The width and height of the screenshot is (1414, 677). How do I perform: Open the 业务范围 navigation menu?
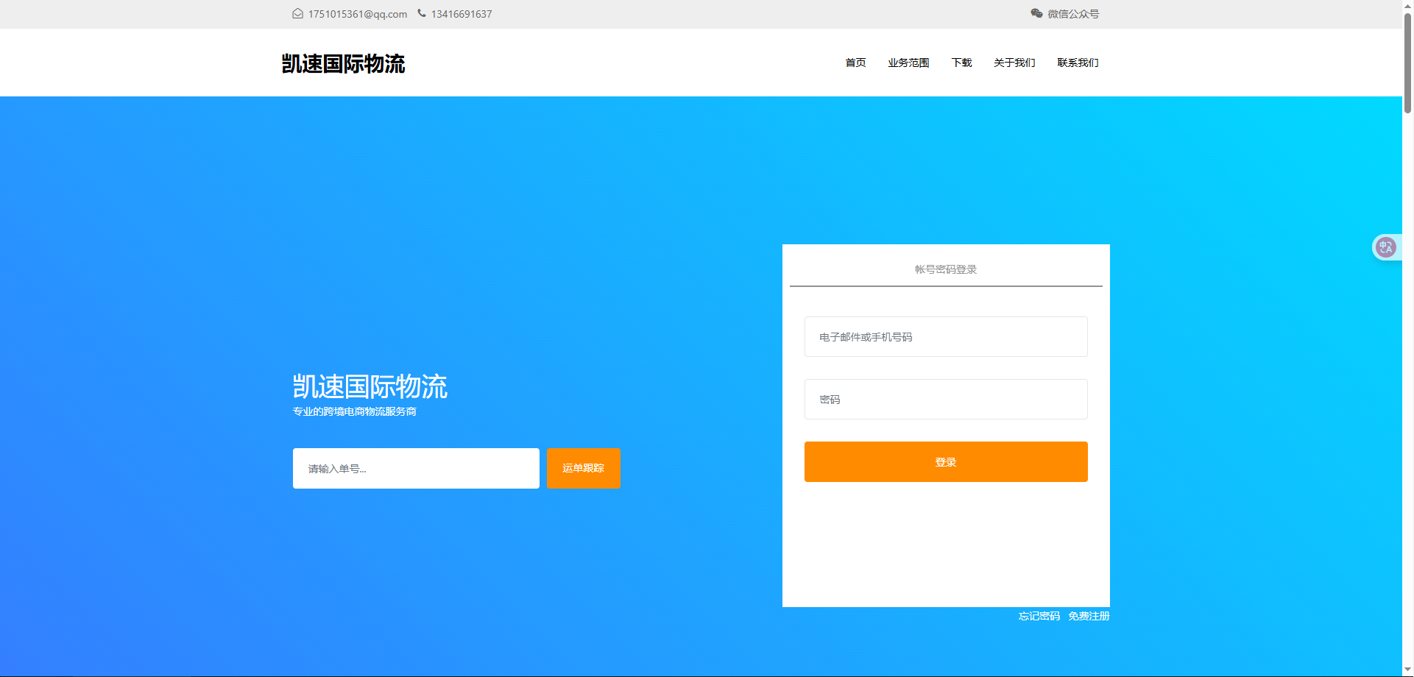(x=908, y=63)
